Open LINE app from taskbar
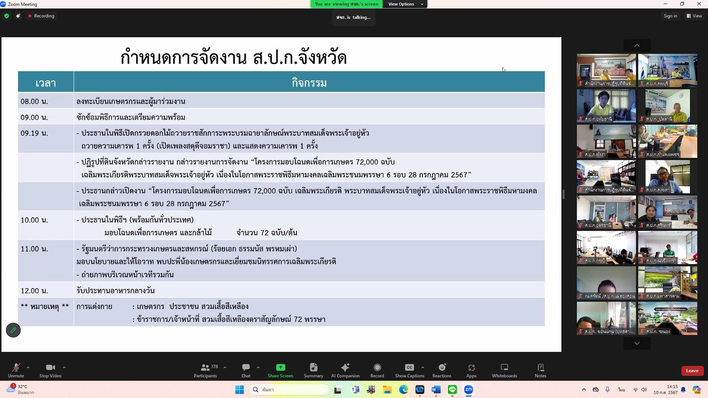This screenshot has width=708, height=398. click(452, 390)
